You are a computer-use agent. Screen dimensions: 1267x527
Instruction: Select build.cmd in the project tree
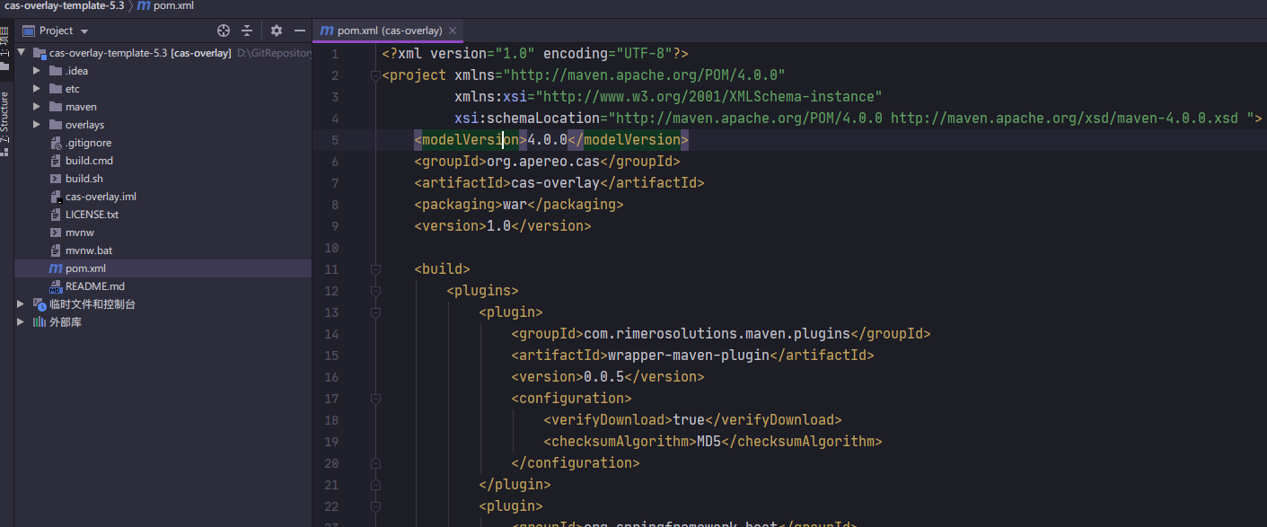point(89,161)
